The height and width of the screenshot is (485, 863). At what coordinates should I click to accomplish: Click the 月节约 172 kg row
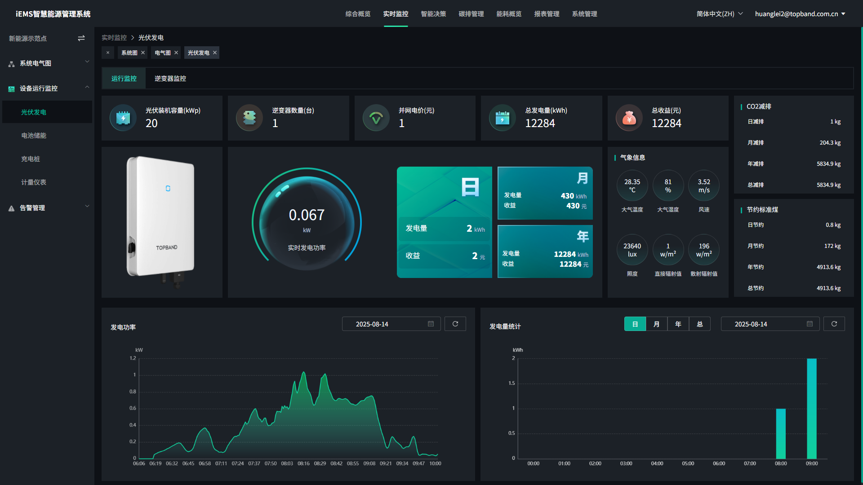(x=794, y=246)
